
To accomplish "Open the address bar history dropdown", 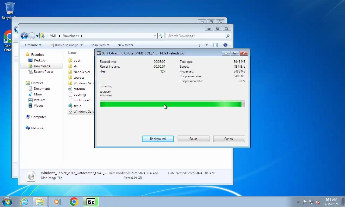I will [155, 36].
